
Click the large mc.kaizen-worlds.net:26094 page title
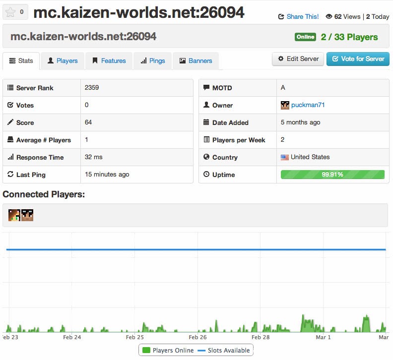pyautogui.click(x=138, y=12)
